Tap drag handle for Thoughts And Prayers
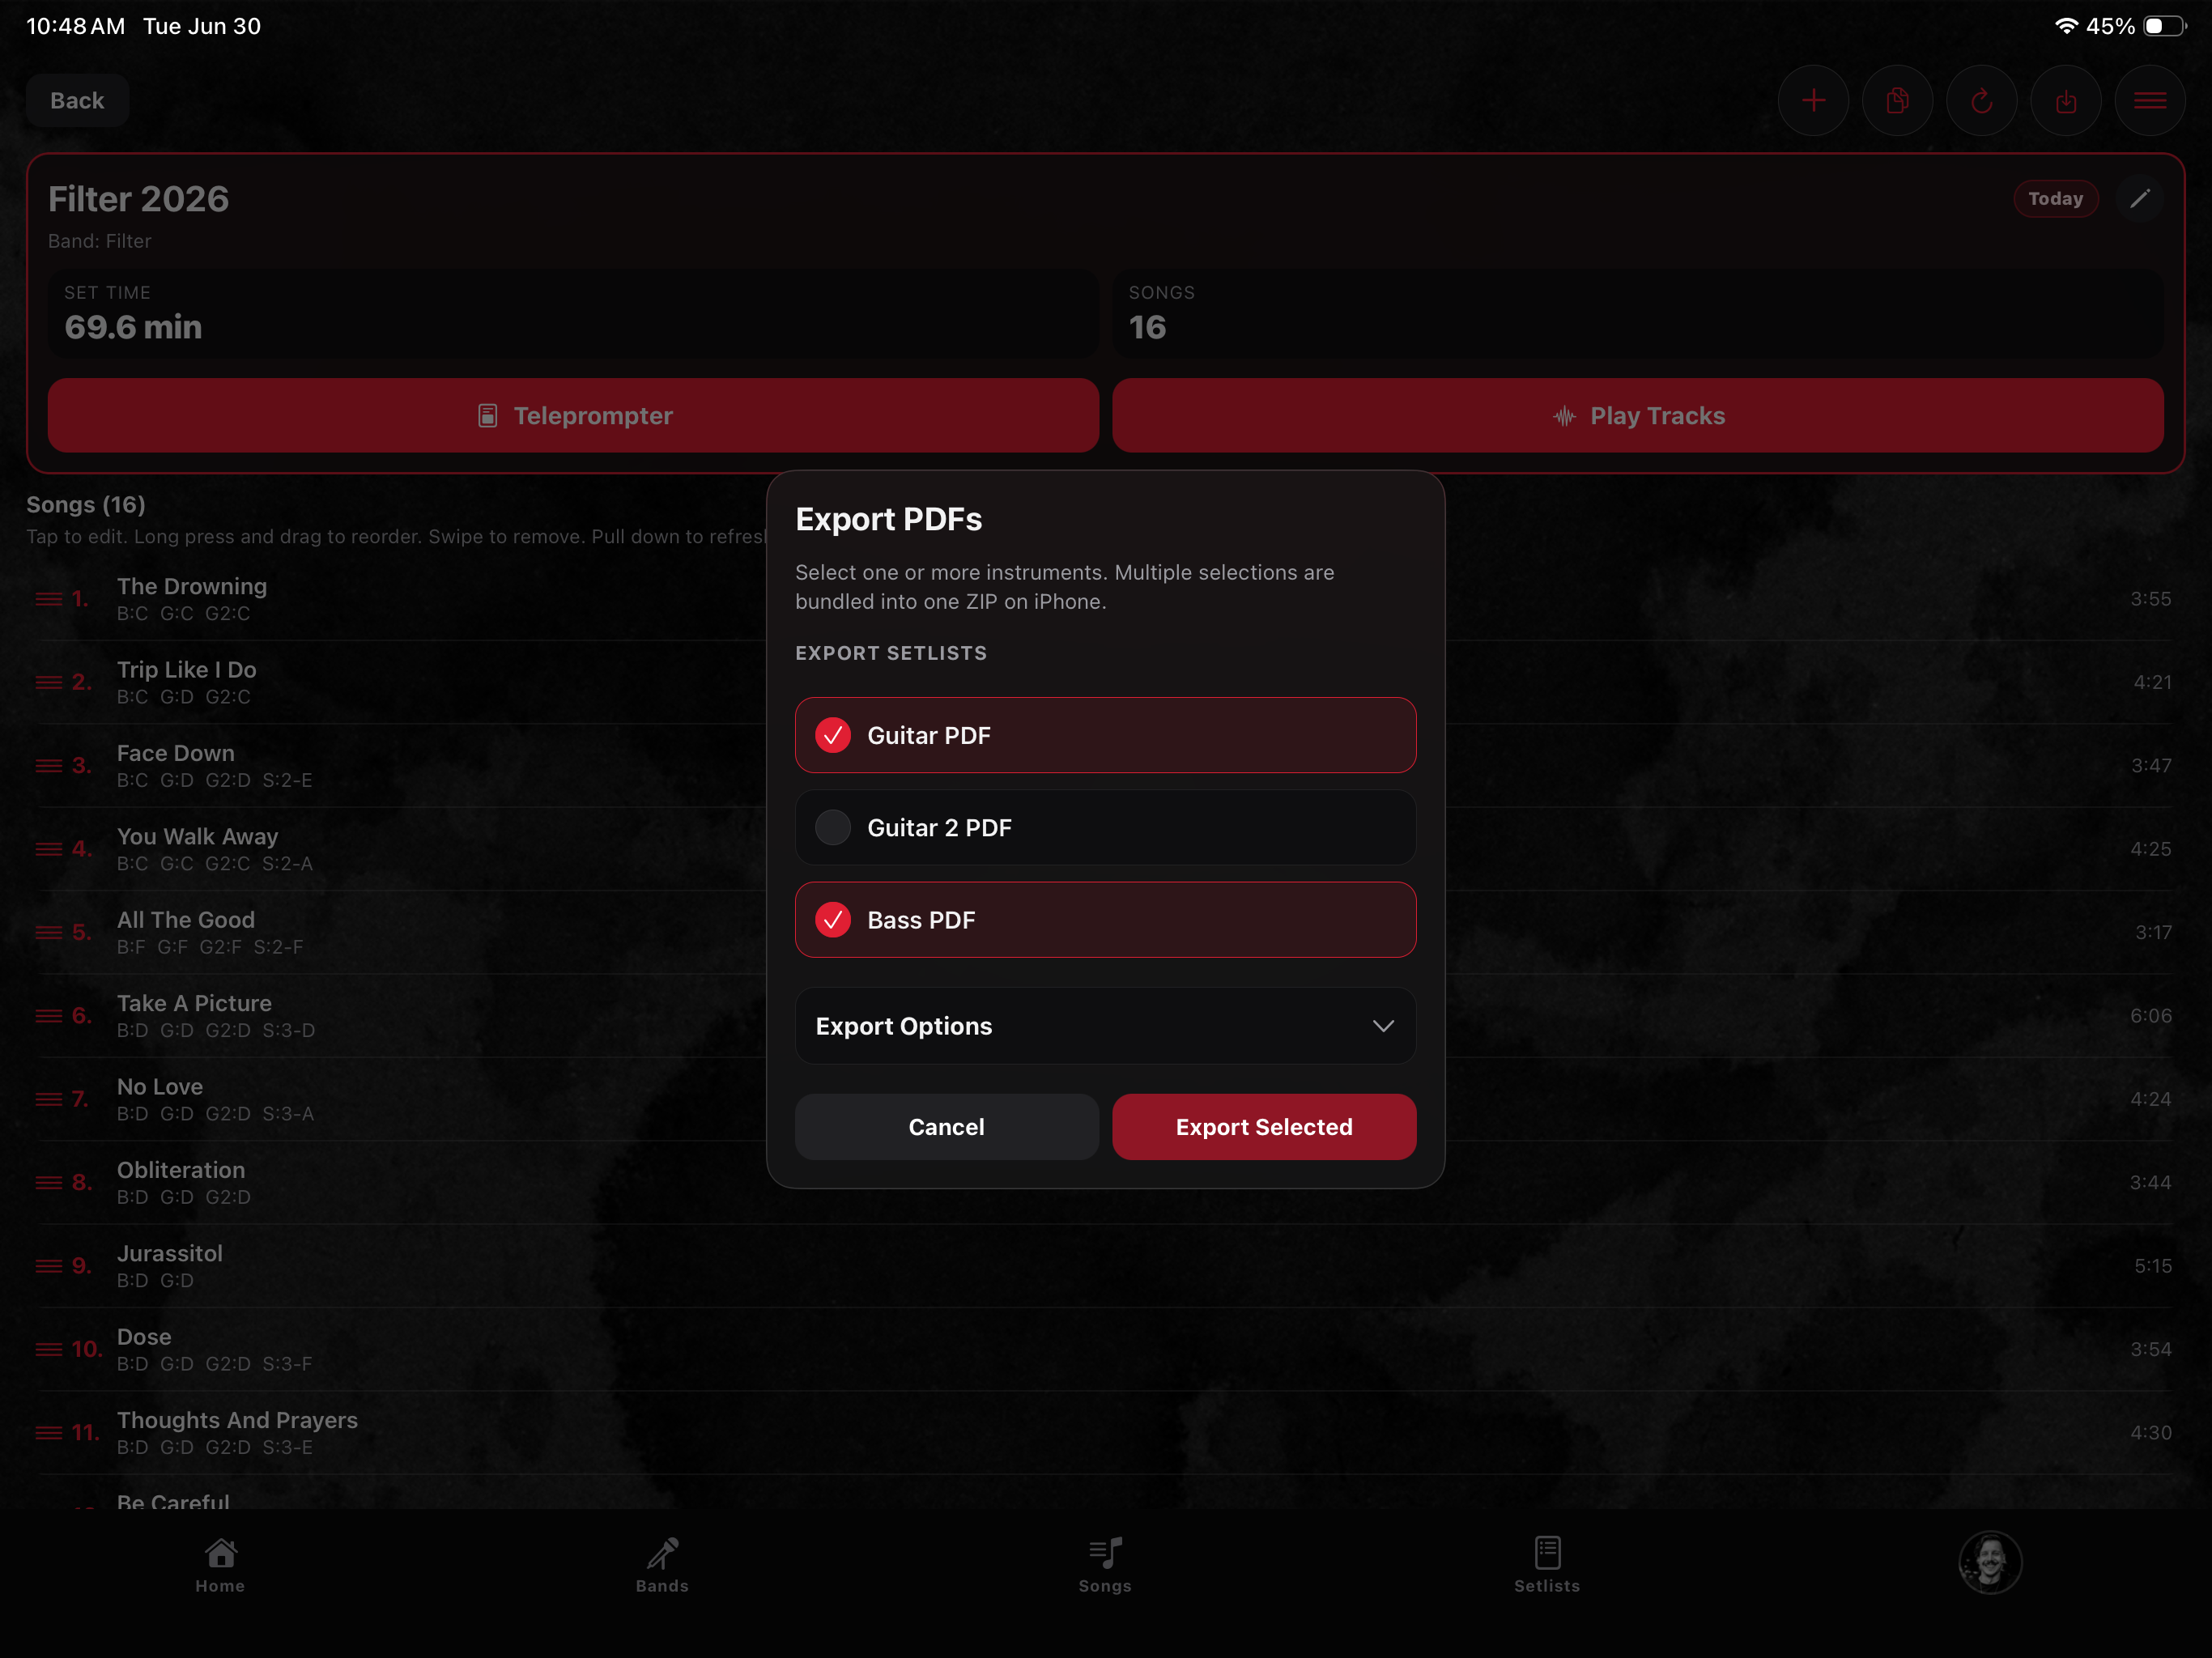Screen dimensions: 2212x1658 (48, 1432)
